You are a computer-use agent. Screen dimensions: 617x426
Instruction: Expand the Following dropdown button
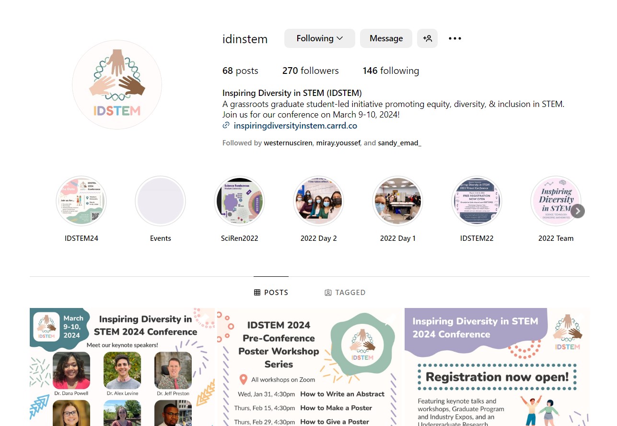pos(320,38)
